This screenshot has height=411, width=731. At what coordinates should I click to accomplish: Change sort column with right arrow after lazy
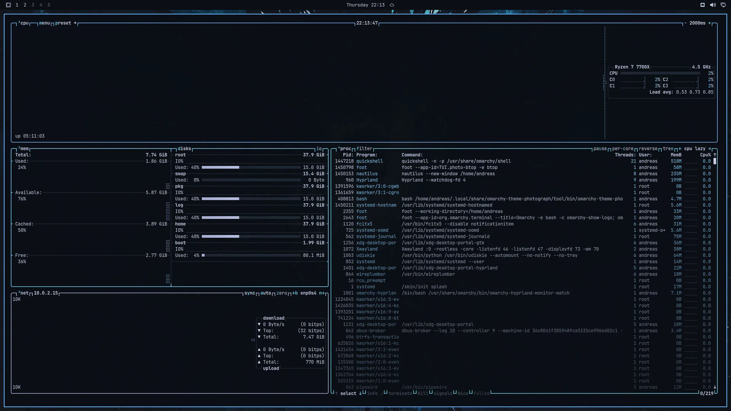point(709,149)
